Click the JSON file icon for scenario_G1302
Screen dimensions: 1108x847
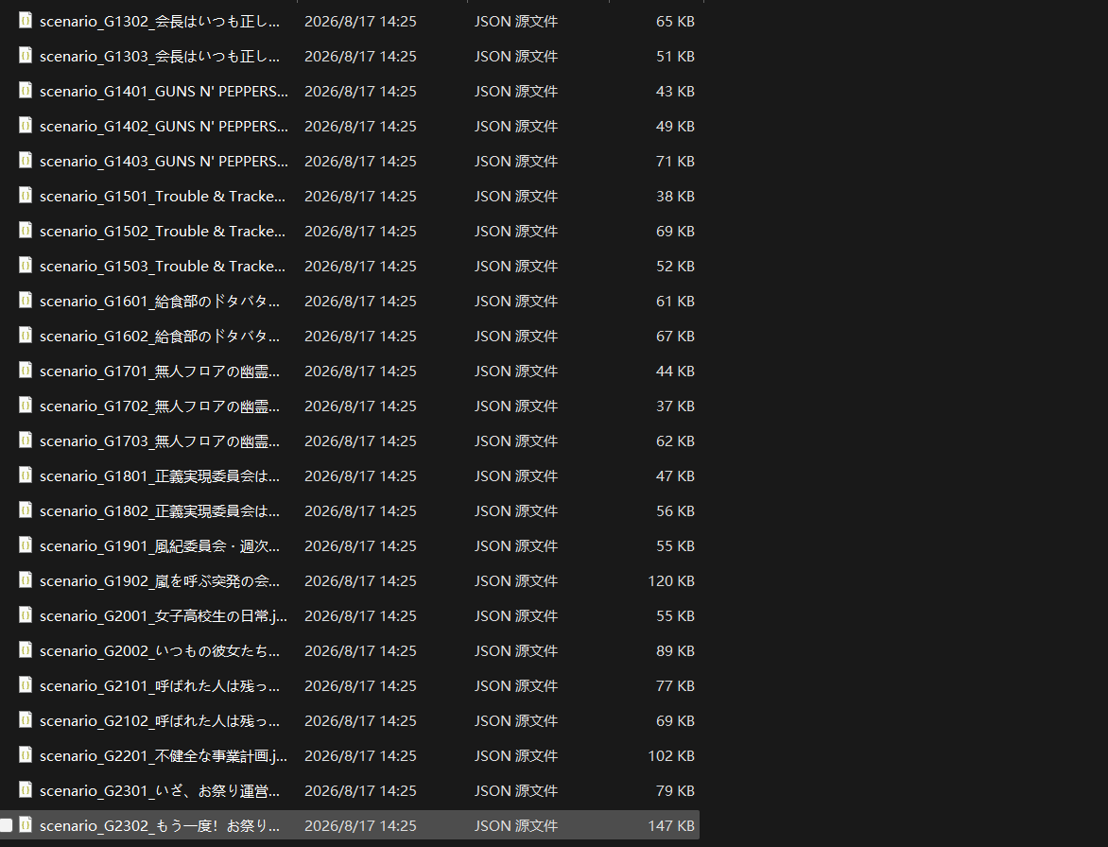pyautogui.click(x=26, y=21)
